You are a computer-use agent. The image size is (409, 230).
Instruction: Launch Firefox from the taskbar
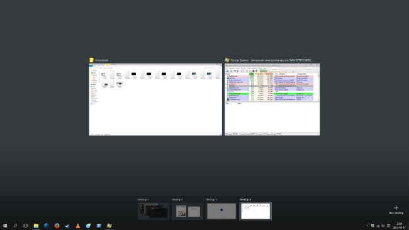(57, 226)
